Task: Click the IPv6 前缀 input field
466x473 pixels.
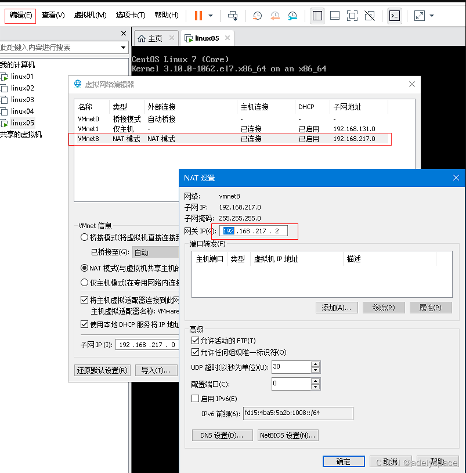Action: coord(298,413)
